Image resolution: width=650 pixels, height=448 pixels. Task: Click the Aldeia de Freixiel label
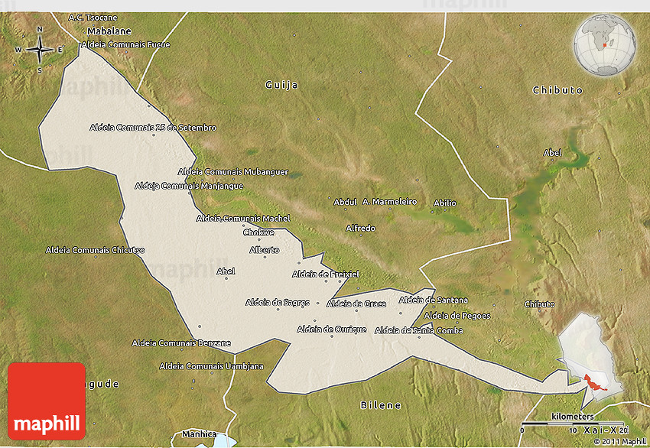tap(325, 274)
